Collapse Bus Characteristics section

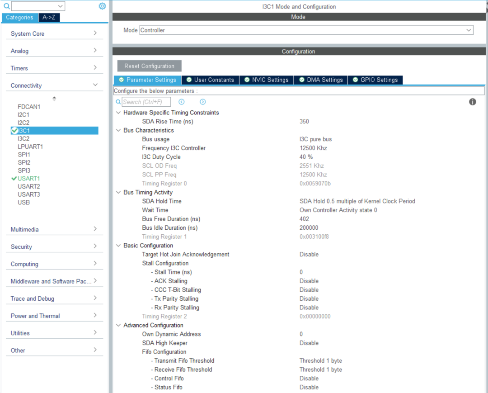click(118, 130)
